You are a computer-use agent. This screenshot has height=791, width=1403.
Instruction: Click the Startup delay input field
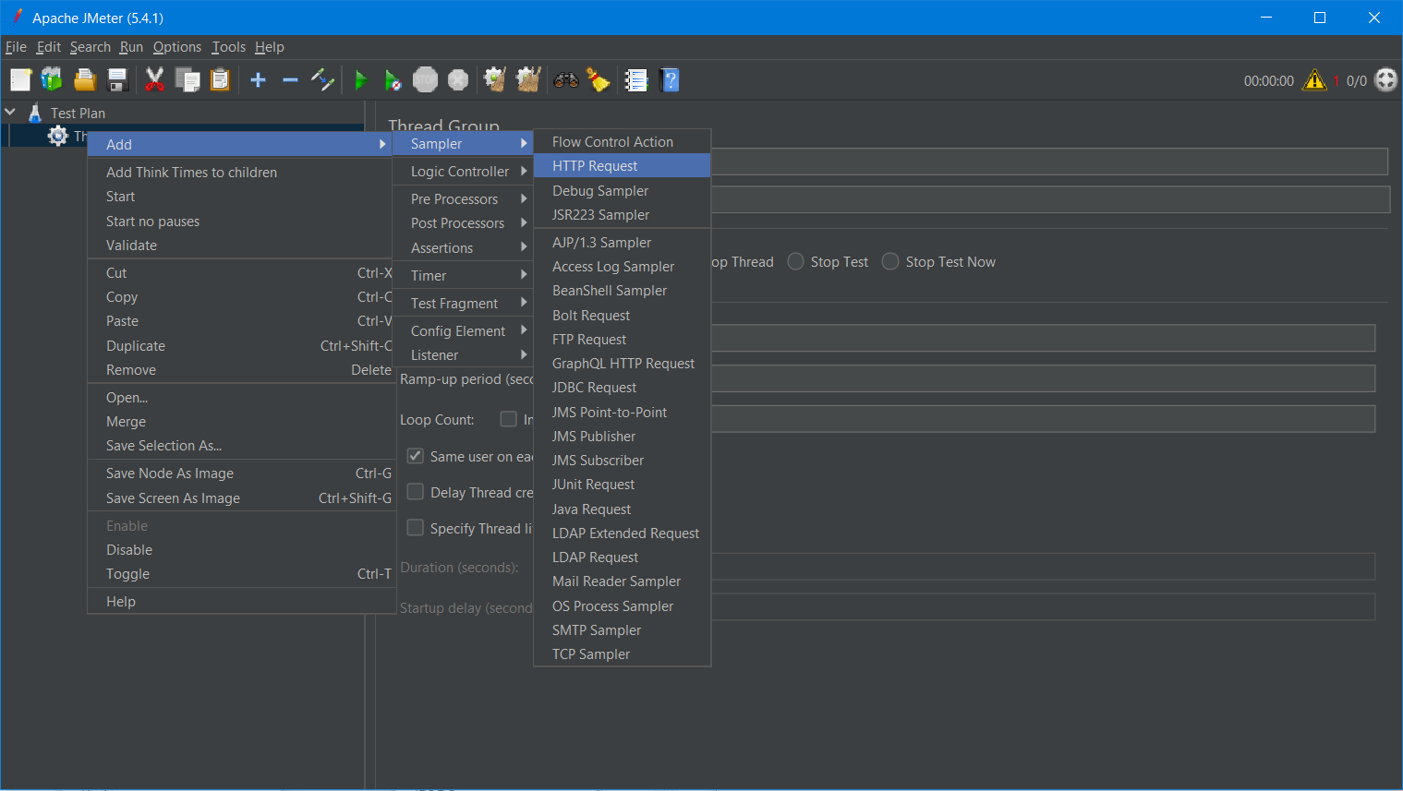(1043, 607)
